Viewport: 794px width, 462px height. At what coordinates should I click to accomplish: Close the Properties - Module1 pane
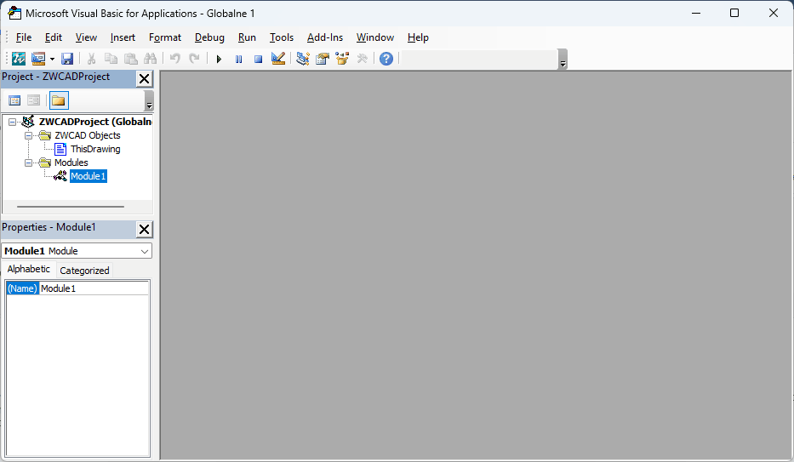click(145, 229)
